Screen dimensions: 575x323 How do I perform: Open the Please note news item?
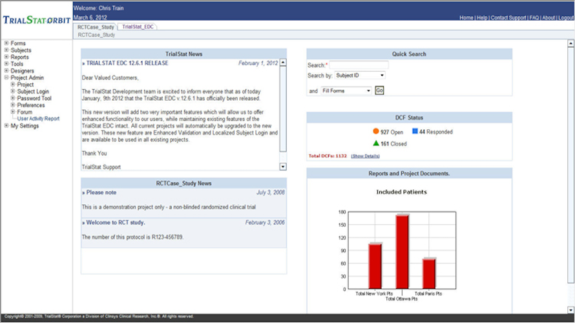point(101,193)
